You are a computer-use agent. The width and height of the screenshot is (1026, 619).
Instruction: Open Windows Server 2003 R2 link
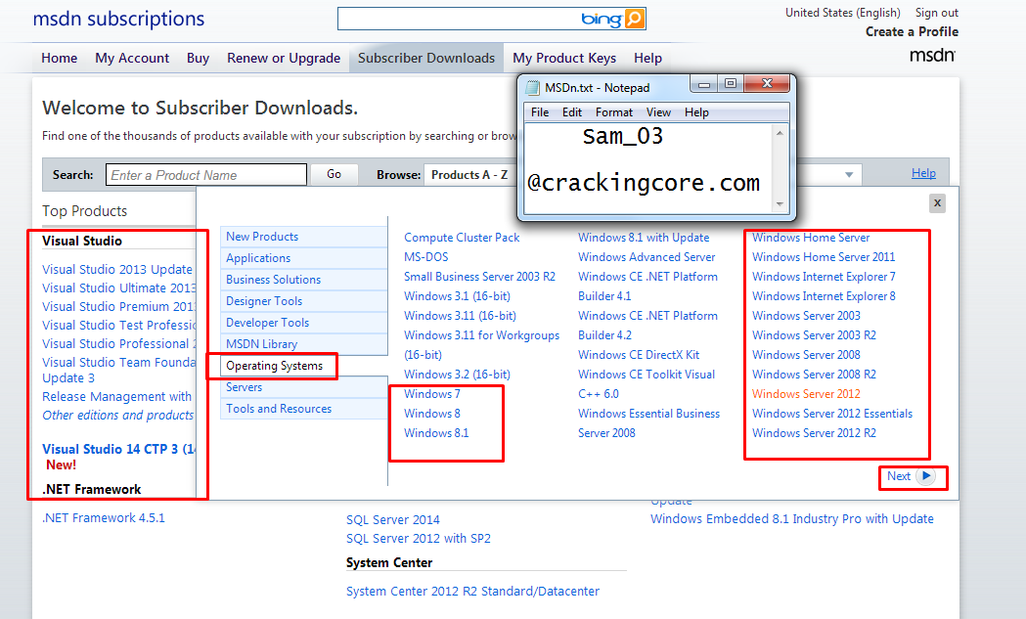point(814,335)
